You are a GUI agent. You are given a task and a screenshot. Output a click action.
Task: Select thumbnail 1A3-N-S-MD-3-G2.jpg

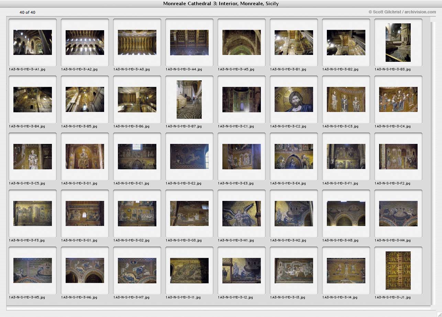[x=137, y=213]
